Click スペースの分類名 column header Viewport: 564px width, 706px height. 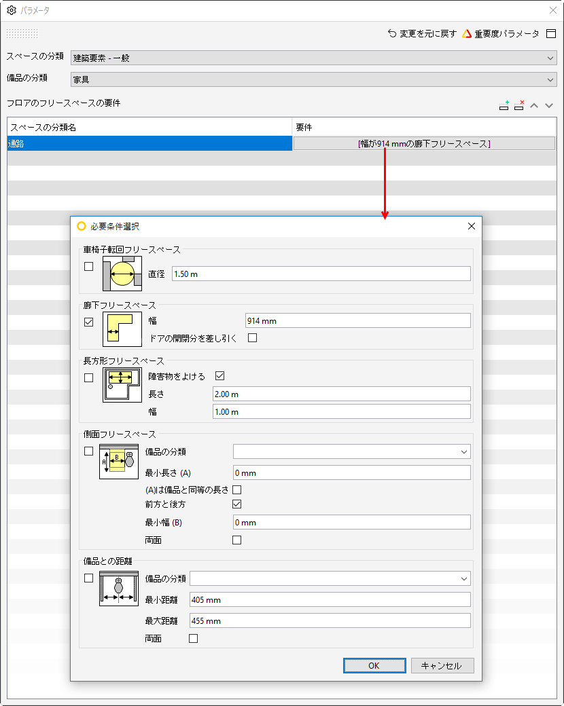tap(149, 127)
